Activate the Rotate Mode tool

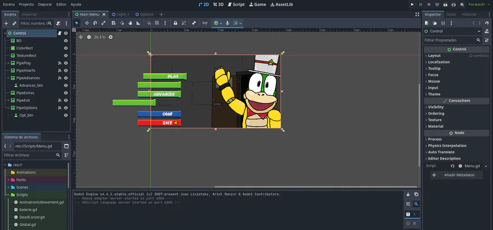[x=95, y=23]
